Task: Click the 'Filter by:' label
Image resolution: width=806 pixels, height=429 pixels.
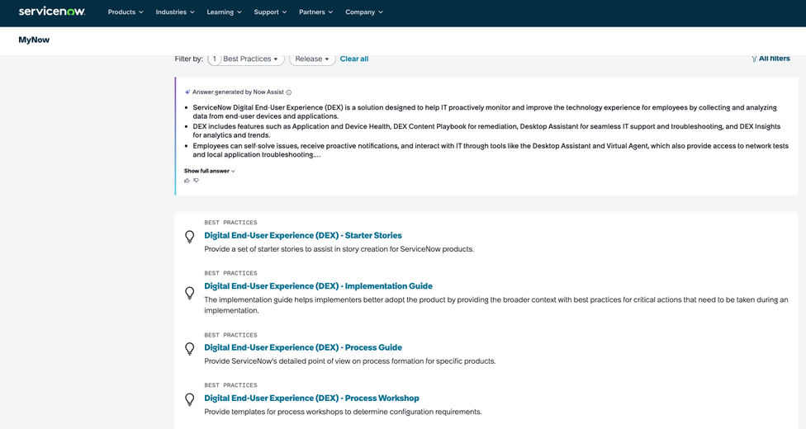Action: (x=188, y=59)
